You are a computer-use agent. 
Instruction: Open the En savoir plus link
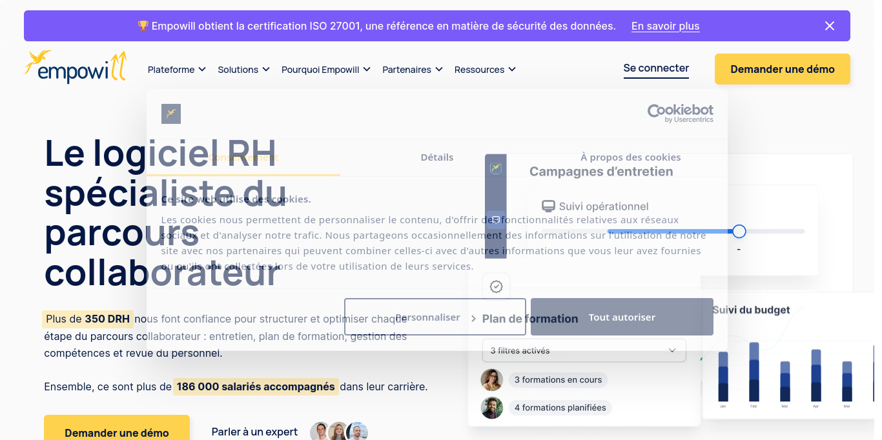coord(665,26)
